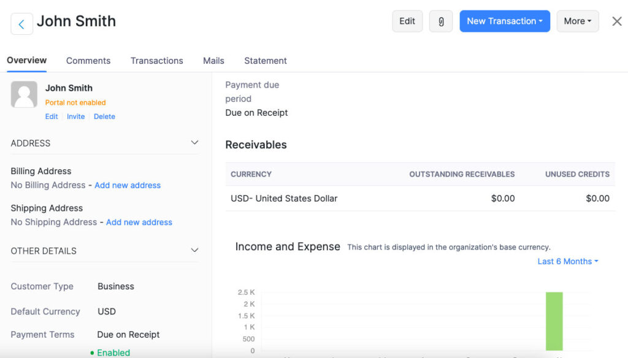628x358 pixels.
Task: Open the More actions menu
Action: tap(577, 21)
